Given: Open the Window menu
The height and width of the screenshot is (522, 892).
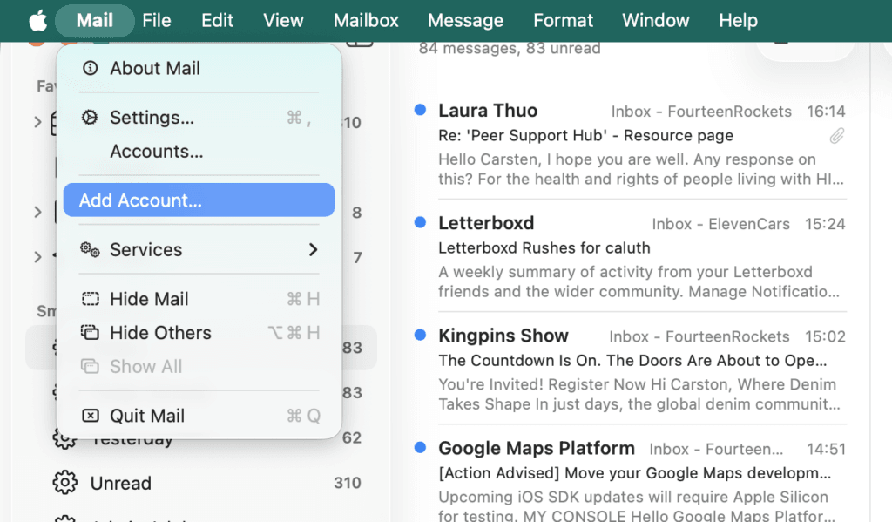Looking at the screenshot, I should (x=655, y=21).
